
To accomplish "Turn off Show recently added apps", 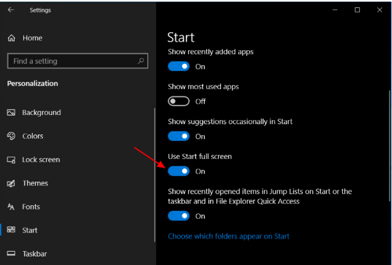I will pos(179,66).
